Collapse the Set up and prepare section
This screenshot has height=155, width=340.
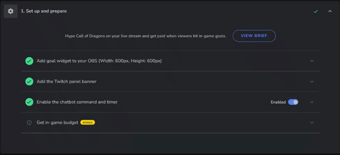click(330, 11)
